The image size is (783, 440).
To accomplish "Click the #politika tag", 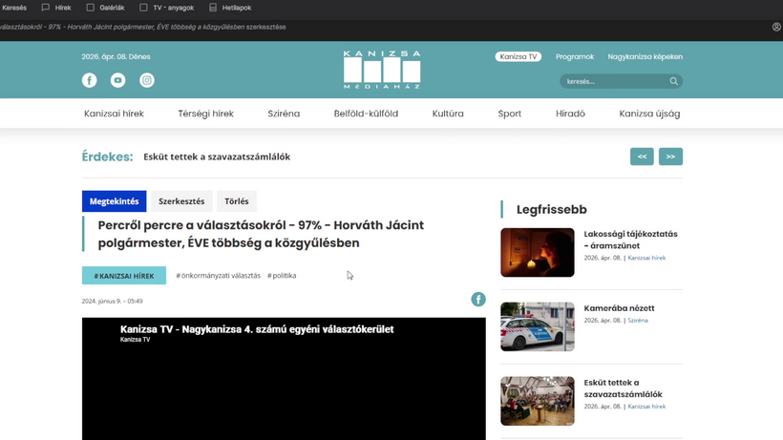I will click(x=282, y=276).
